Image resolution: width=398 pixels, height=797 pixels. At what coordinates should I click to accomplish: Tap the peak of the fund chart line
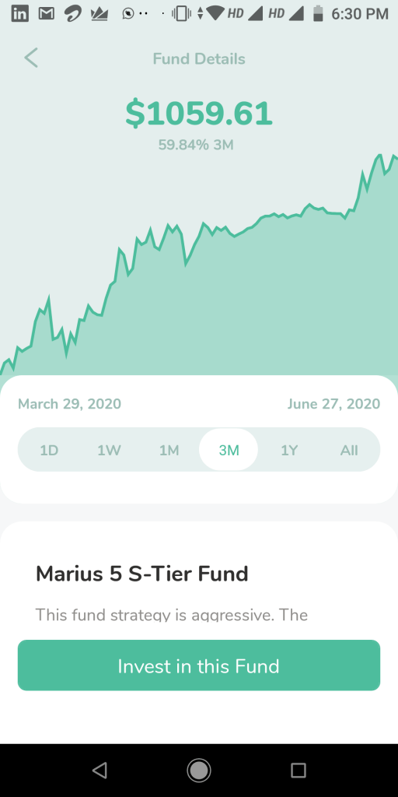379,156
